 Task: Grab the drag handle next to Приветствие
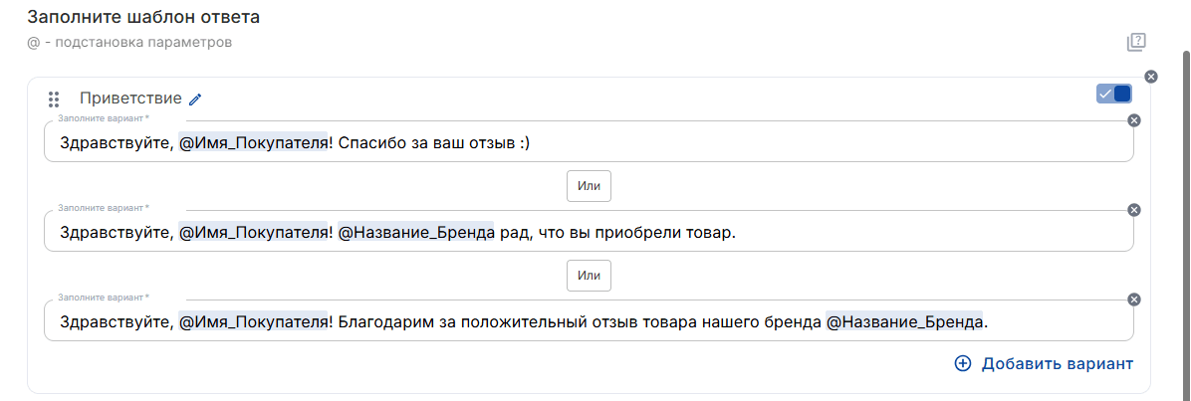(x=53, y=99)
